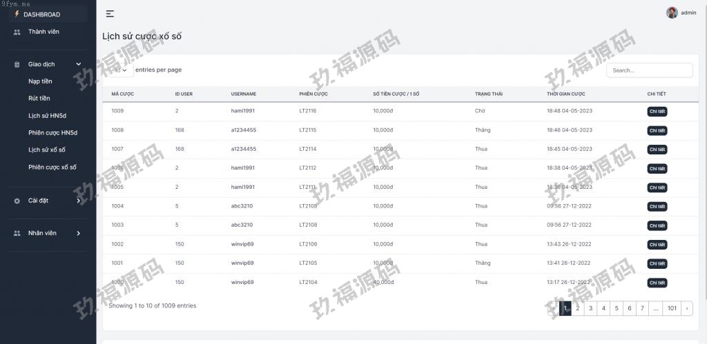This screenshot has height=344, width=707.
Task: Open Lịch sử HN5d page
Action: pyautogui.click(x=47, y=115)
